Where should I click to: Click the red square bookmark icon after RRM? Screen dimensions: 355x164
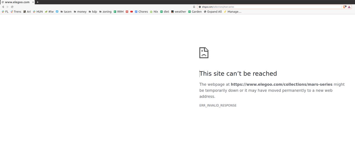[127, 12]
